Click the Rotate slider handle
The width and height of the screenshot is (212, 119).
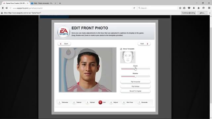[x=135, y=76]
